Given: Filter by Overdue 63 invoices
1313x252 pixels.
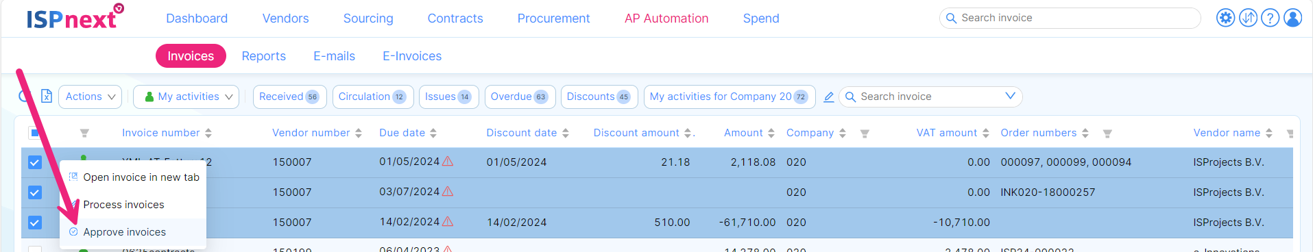Looking at the screenshot, I should [520, 97].
